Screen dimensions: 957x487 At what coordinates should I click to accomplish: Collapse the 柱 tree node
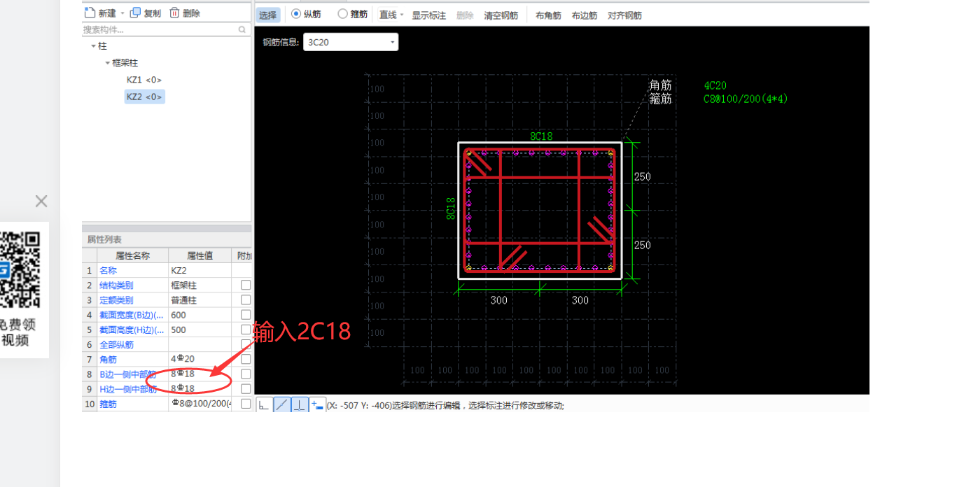tap(93, 45)
